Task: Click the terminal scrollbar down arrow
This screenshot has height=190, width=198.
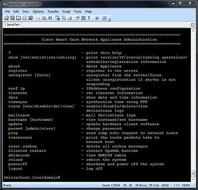Action: [x=193, y=180]
